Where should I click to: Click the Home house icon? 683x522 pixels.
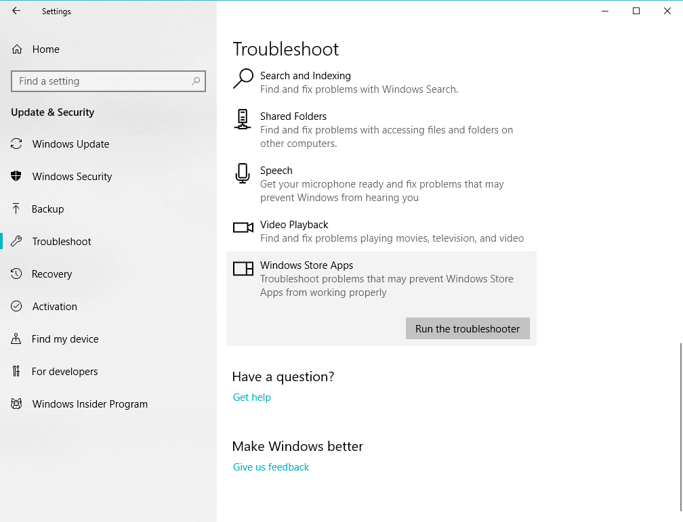point(16,49)
